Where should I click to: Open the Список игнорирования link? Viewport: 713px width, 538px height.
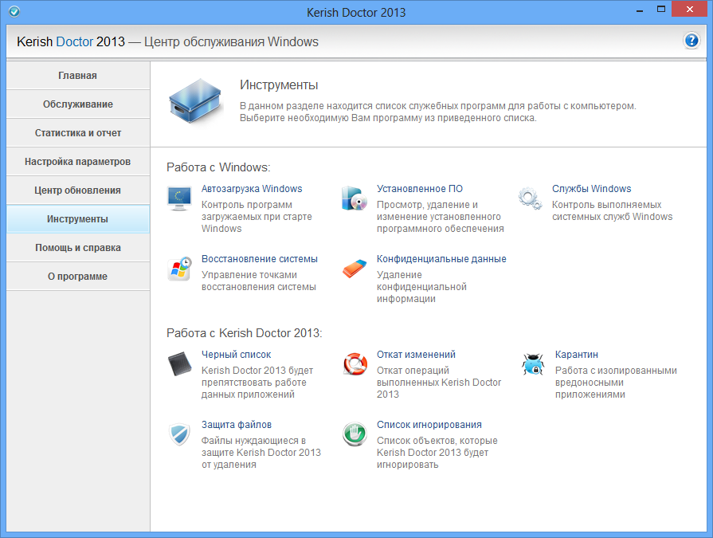coord(429,424)
